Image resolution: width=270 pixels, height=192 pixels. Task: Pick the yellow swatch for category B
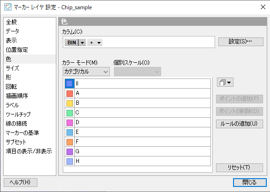(70, 103)
